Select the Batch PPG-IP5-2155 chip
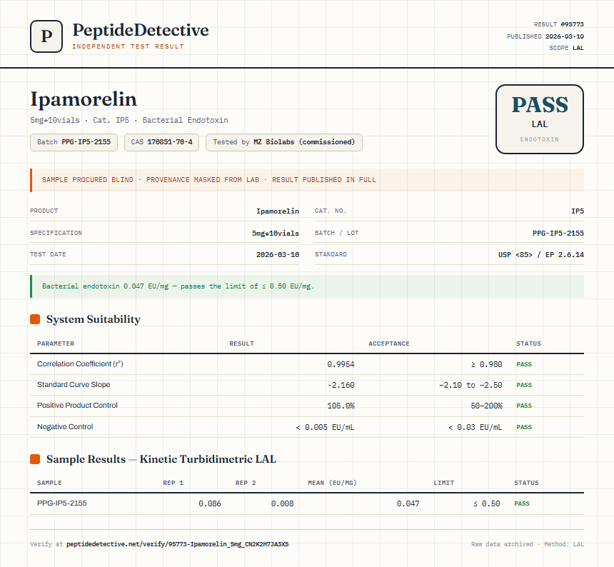This screenshot has width=614, height=567. pos(74,142)
